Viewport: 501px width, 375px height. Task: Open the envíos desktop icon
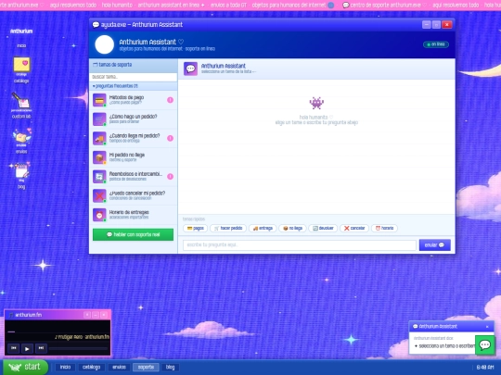point(21,141)
